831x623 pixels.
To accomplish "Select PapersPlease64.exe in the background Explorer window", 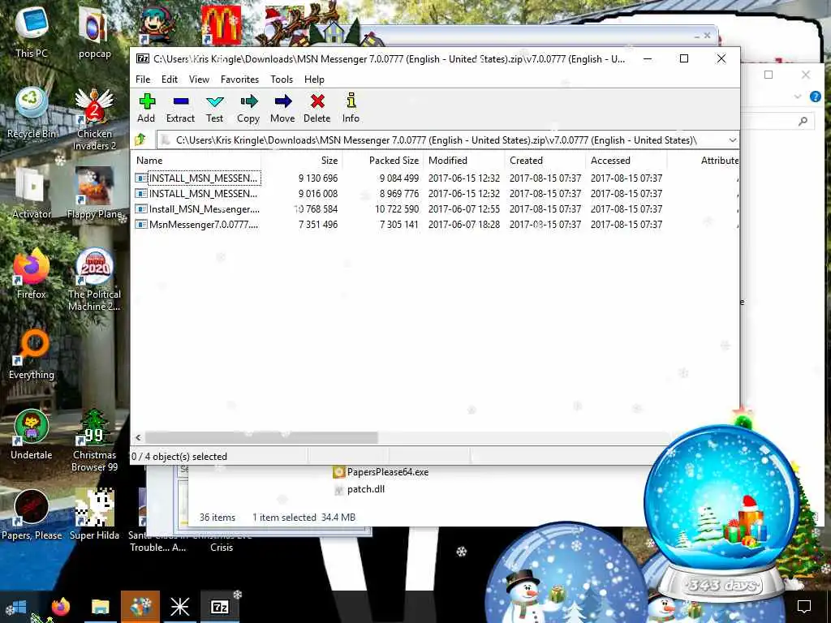I will click(x=381, y=472).
